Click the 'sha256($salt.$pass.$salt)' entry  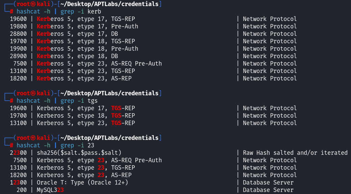[x=79, y=153]
